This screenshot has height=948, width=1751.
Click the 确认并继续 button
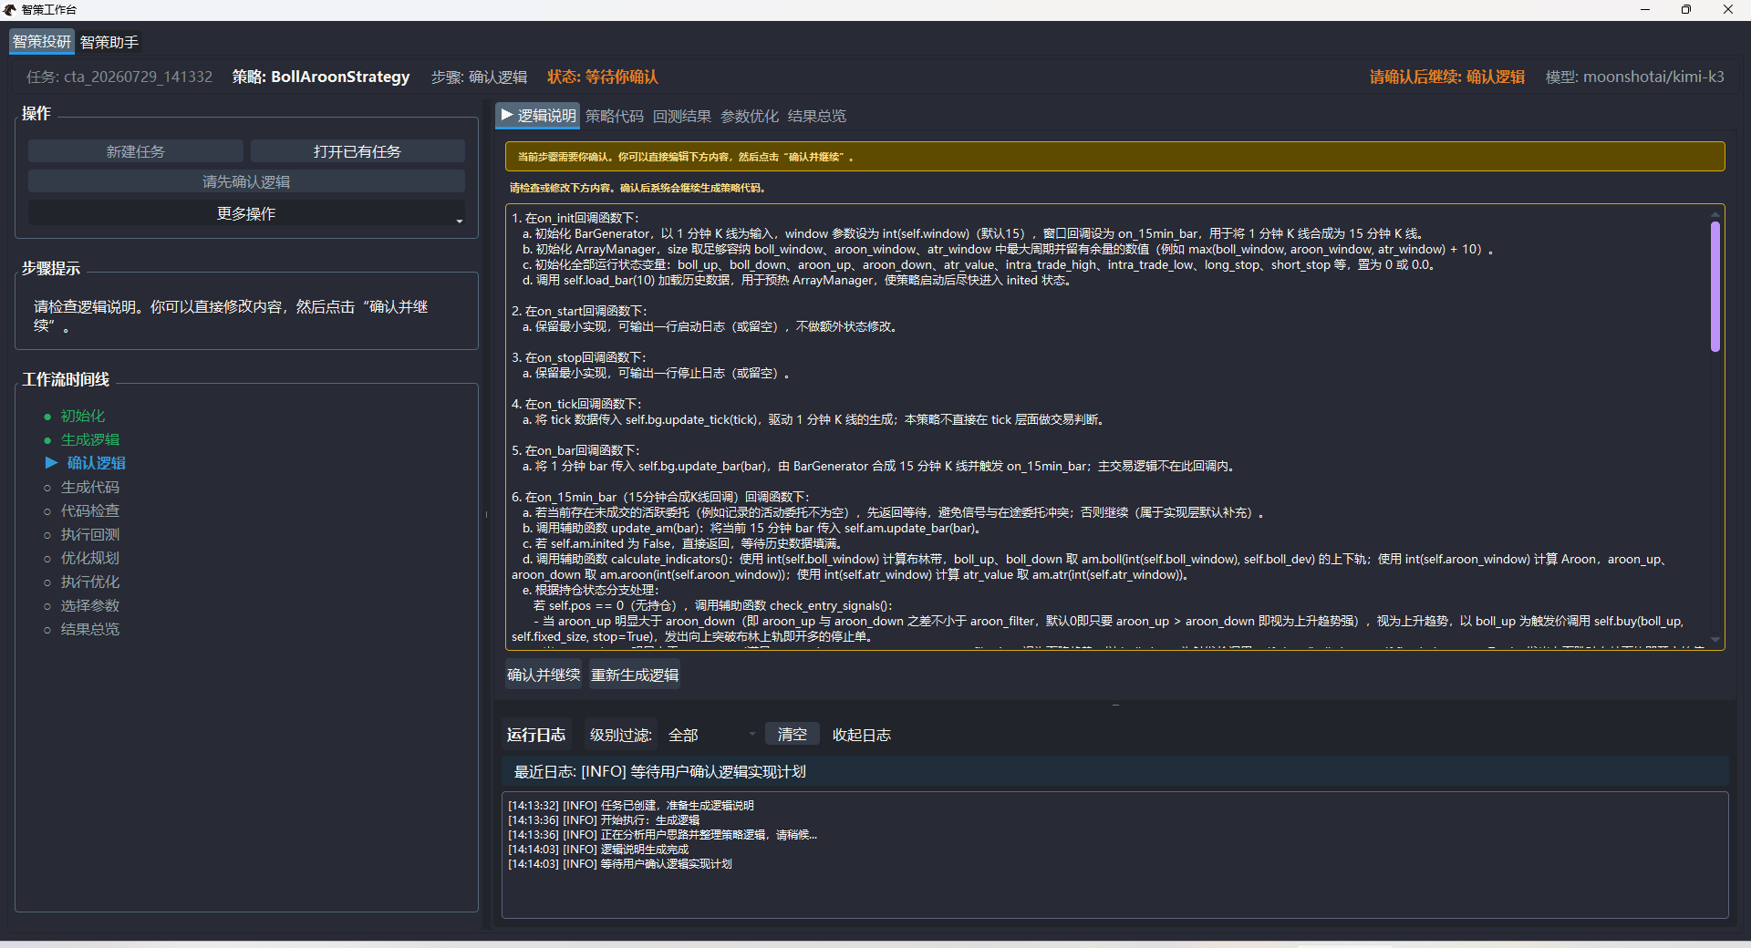(544, 675)
